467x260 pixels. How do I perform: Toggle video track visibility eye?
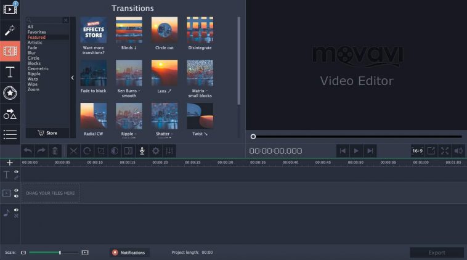point(17,190)
